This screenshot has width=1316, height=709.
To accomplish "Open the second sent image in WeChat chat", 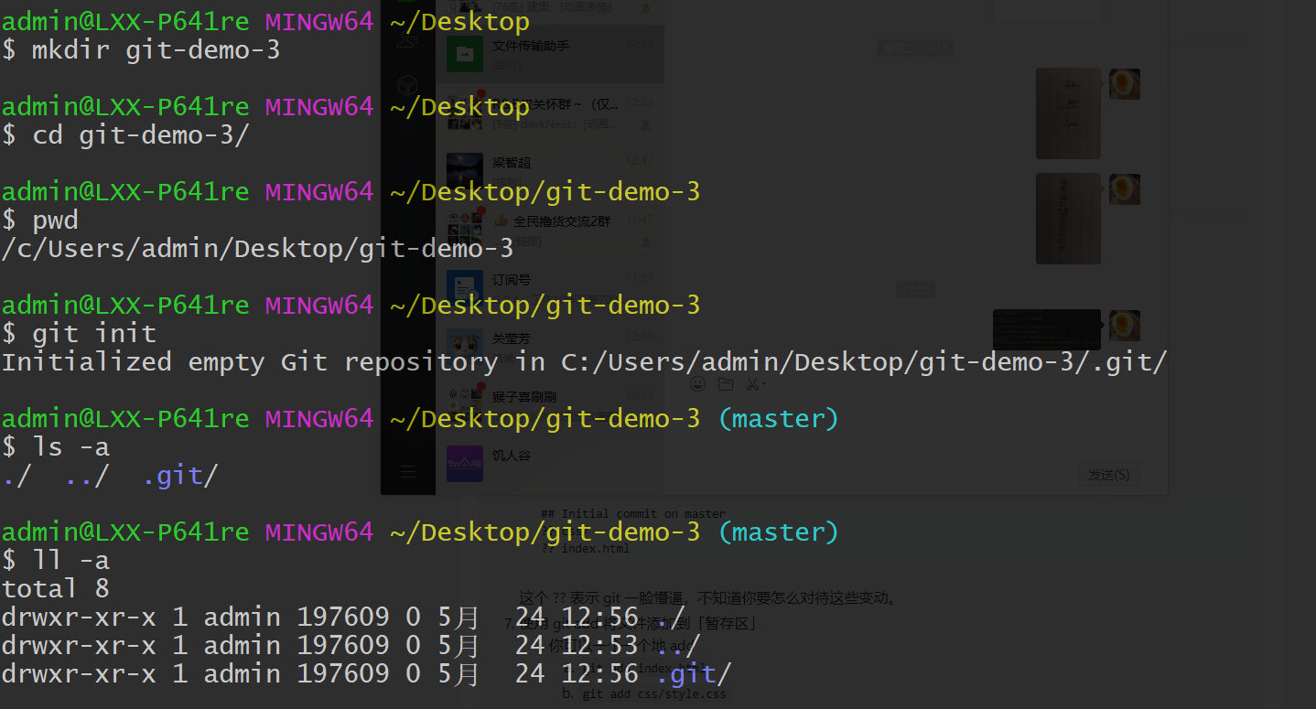I will coord(1068,219).
